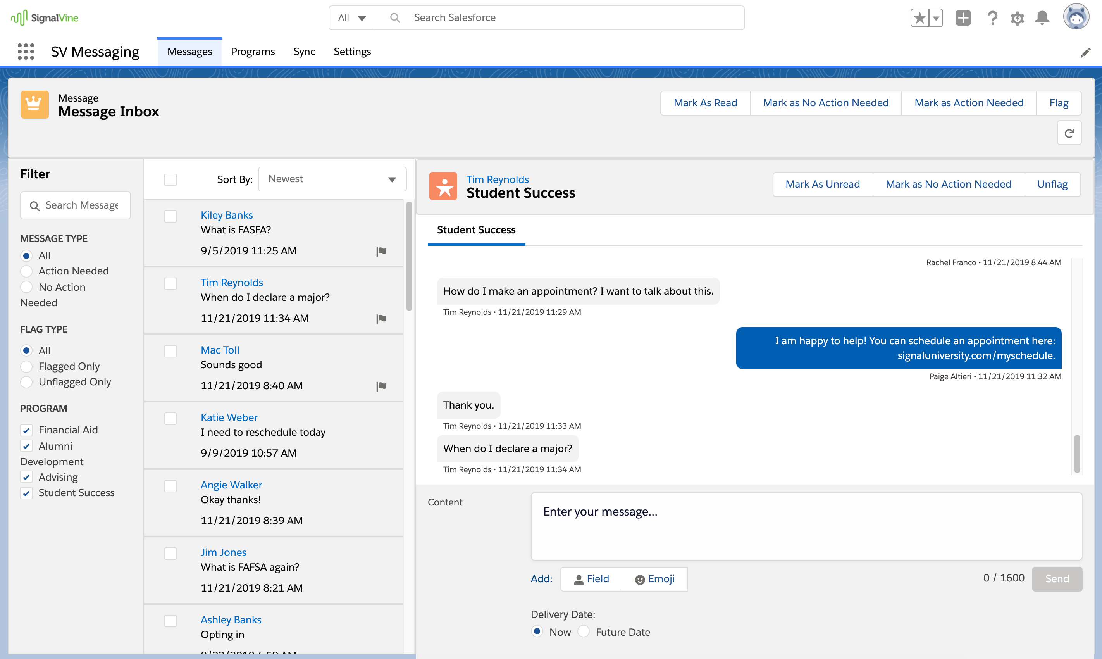Click inbox Mark as No Action Needed
Screen dimensions: 1102x659
point(825,103)
